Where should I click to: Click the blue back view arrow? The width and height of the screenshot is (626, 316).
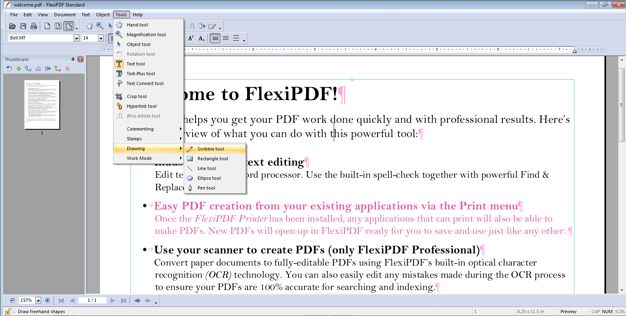(137, 301)
